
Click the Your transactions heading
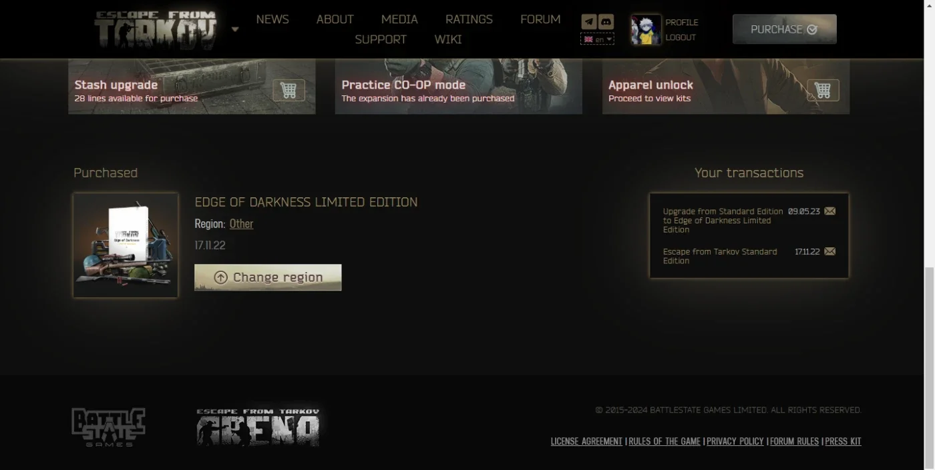tap(749, 173)
